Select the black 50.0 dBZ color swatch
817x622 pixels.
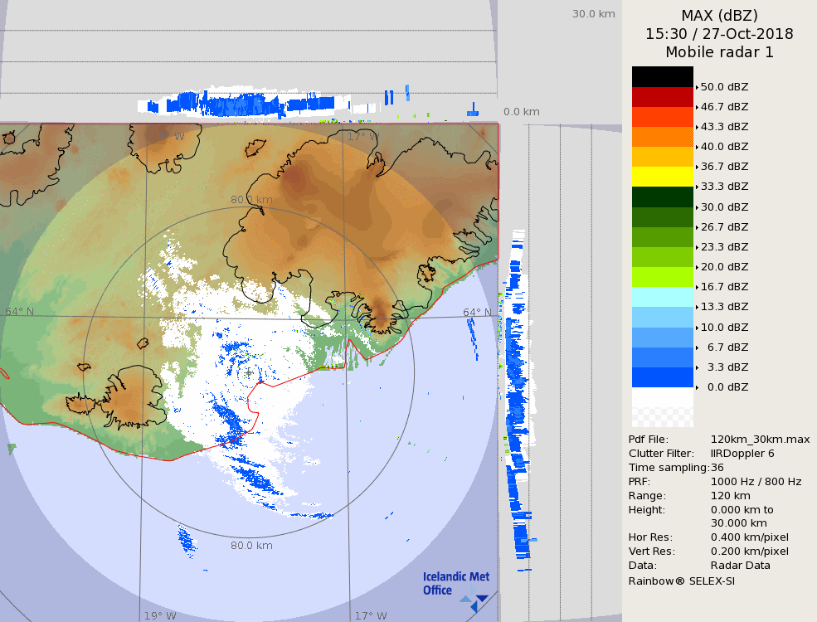click(662, 76)
